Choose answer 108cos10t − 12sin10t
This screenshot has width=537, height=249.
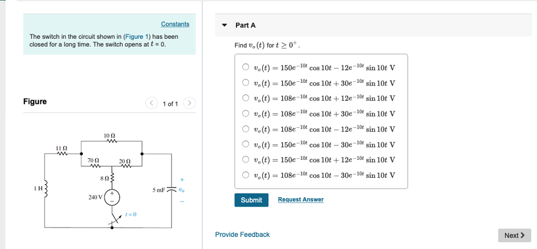click(x=245, y=129)
